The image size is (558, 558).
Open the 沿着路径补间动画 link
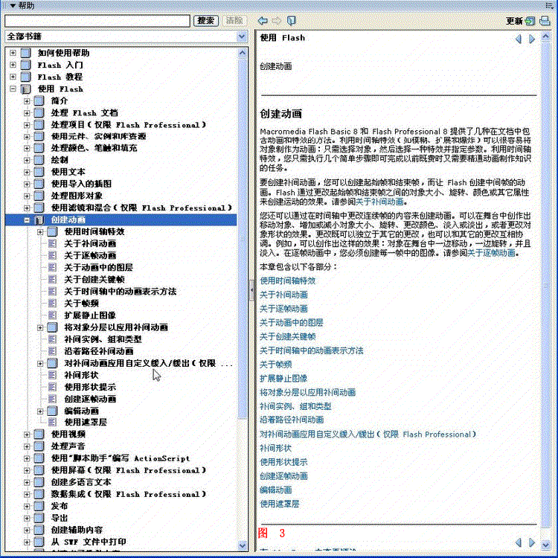292,420
